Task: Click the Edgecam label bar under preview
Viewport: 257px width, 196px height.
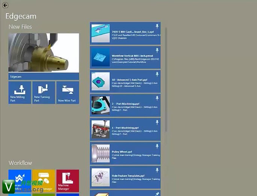Action: [x=44, y=77]
